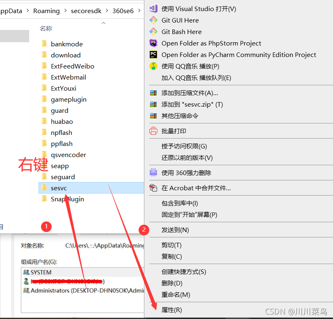Click 360se6 in the address breadcrumb
This screenshot has width=333, height=319.
coord(123,11)
